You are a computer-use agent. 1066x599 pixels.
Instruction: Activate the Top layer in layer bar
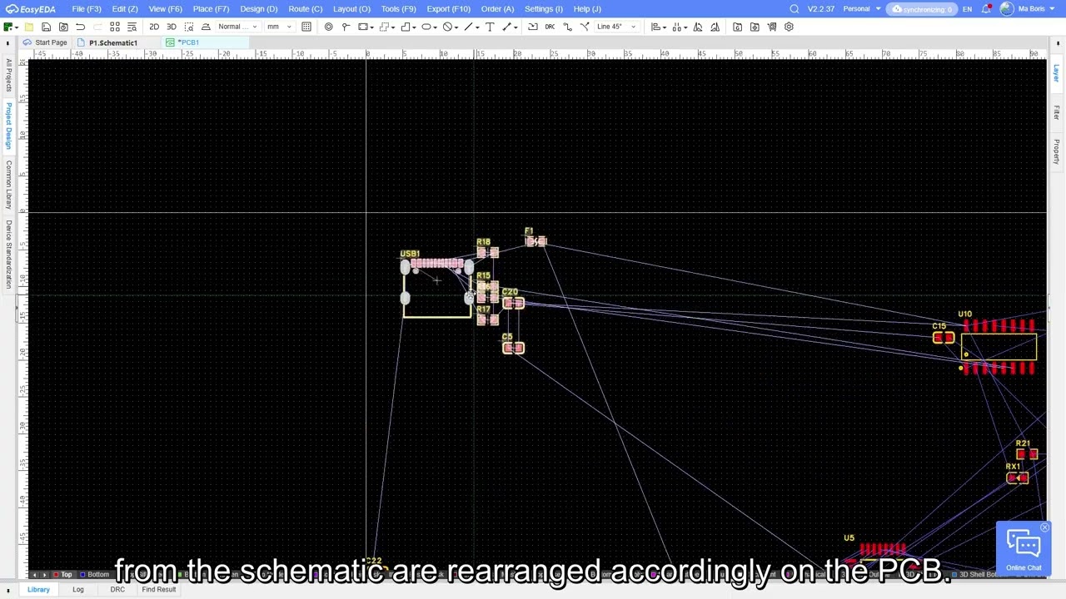pos(62,574)
